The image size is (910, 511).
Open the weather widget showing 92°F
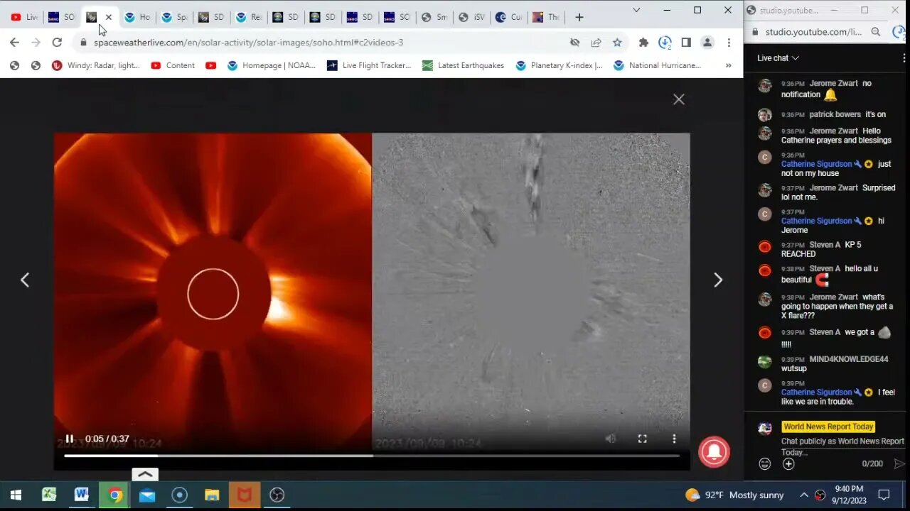pos(734,495)
